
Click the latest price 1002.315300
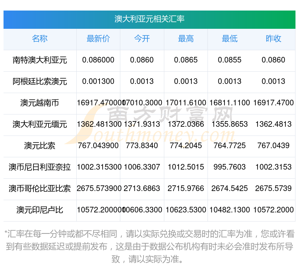click(99, 167)
